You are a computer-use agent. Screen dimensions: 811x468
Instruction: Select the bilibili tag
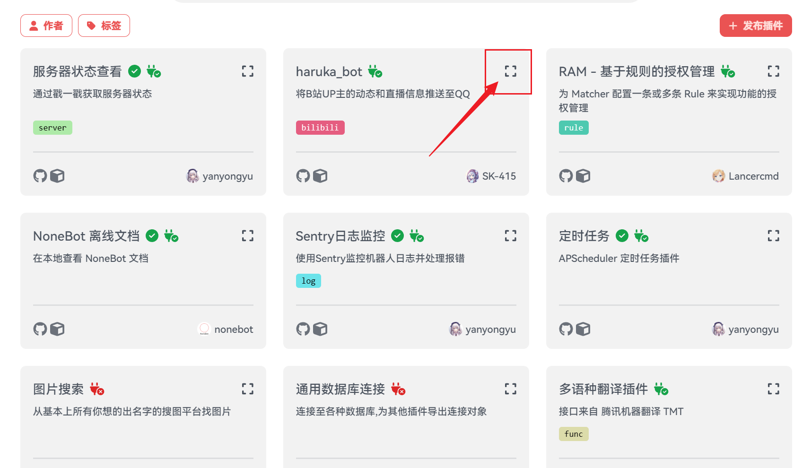pyautogui.click(x=320, y=128)
